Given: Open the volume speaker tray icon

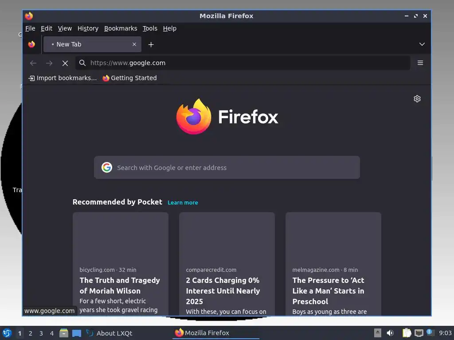Looking at the screenshot, I should [390, 333].
